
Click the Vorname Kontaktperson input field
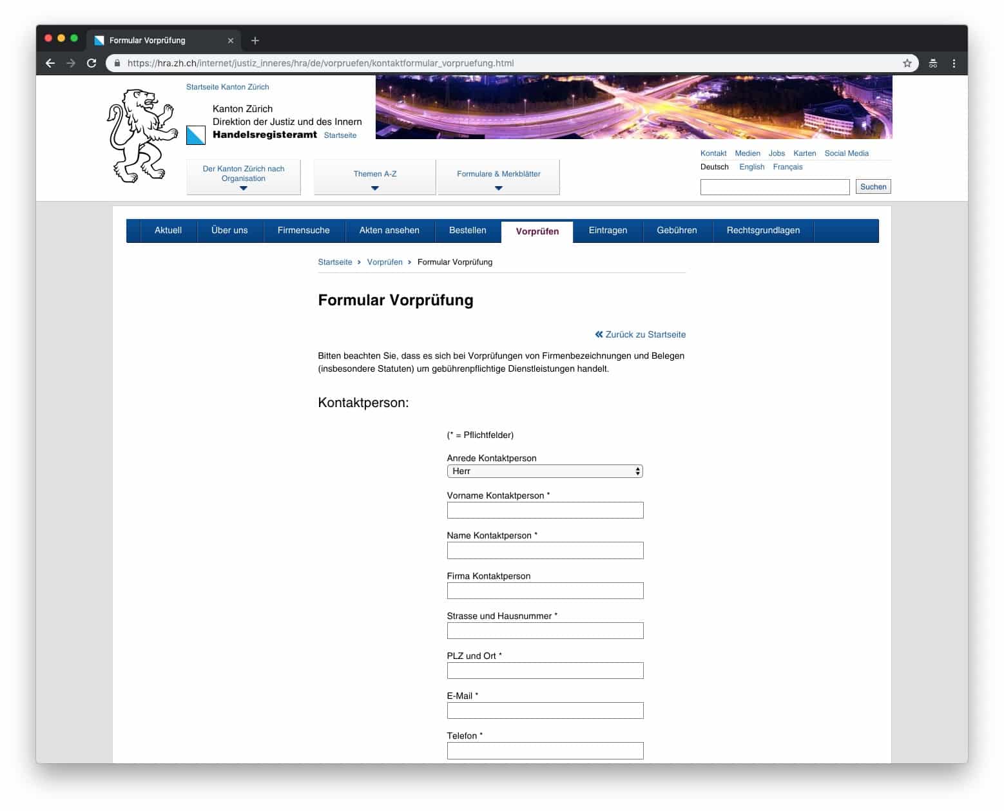[x=545, y=511]
